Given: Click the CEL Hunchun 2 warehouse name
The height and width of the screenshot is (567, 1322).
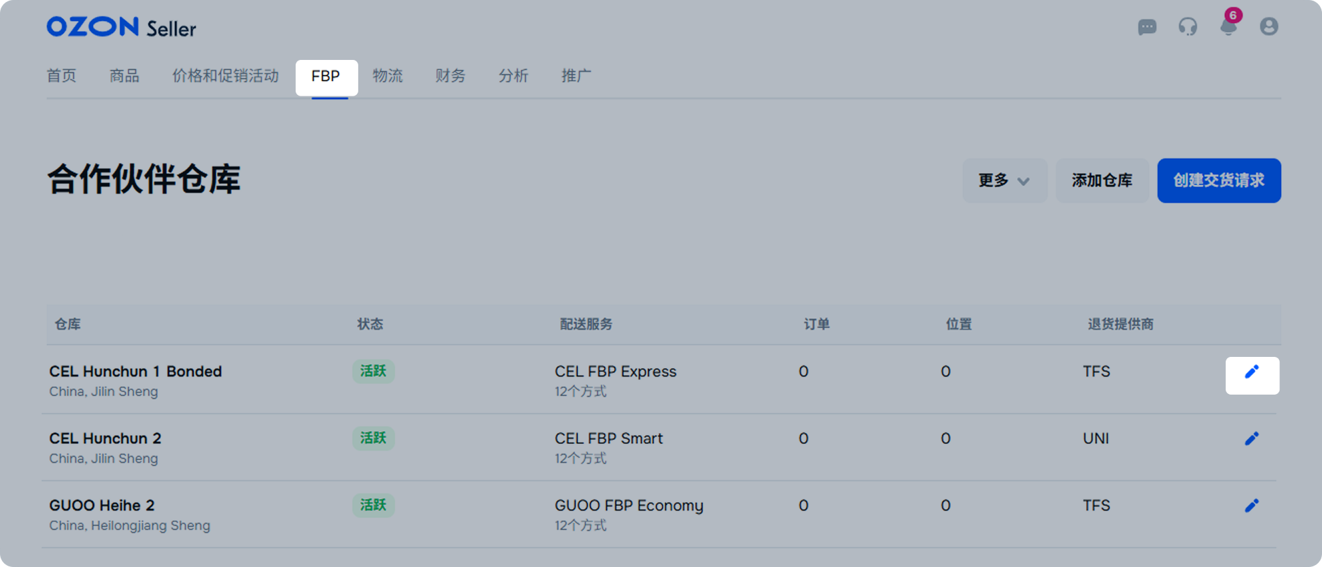Looking at the screenshot, I should tap(105, 438).
